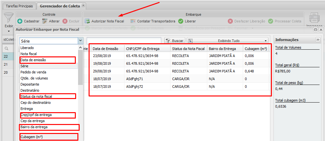Choose Cep do destinatário option

click(x=49, y=103)
